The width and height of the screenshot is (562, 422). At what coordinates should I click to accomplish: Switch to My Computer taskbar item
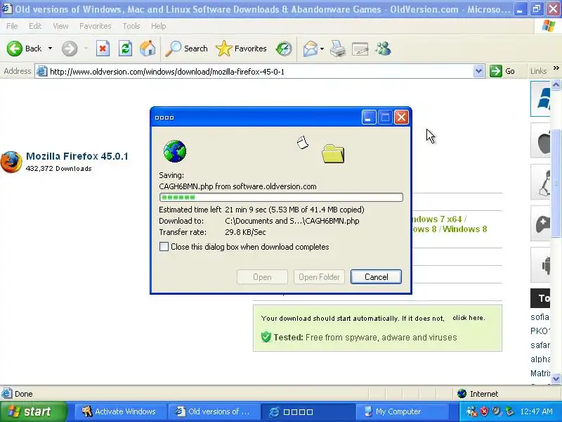coord(400,411)
